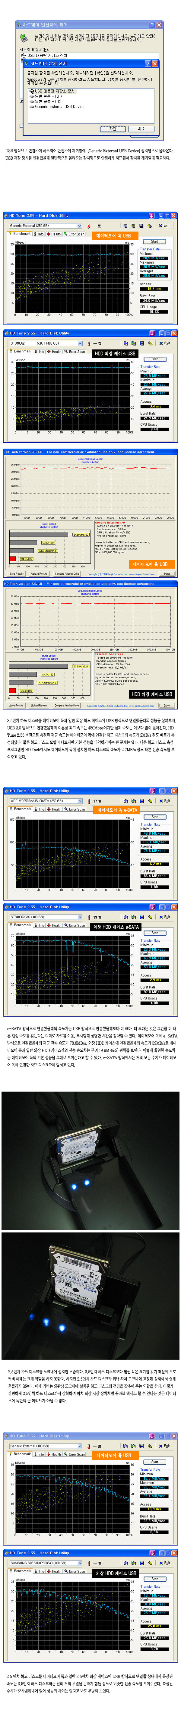Open Error Scan tab in WDC WD2500AAJS window

[75, 809]
